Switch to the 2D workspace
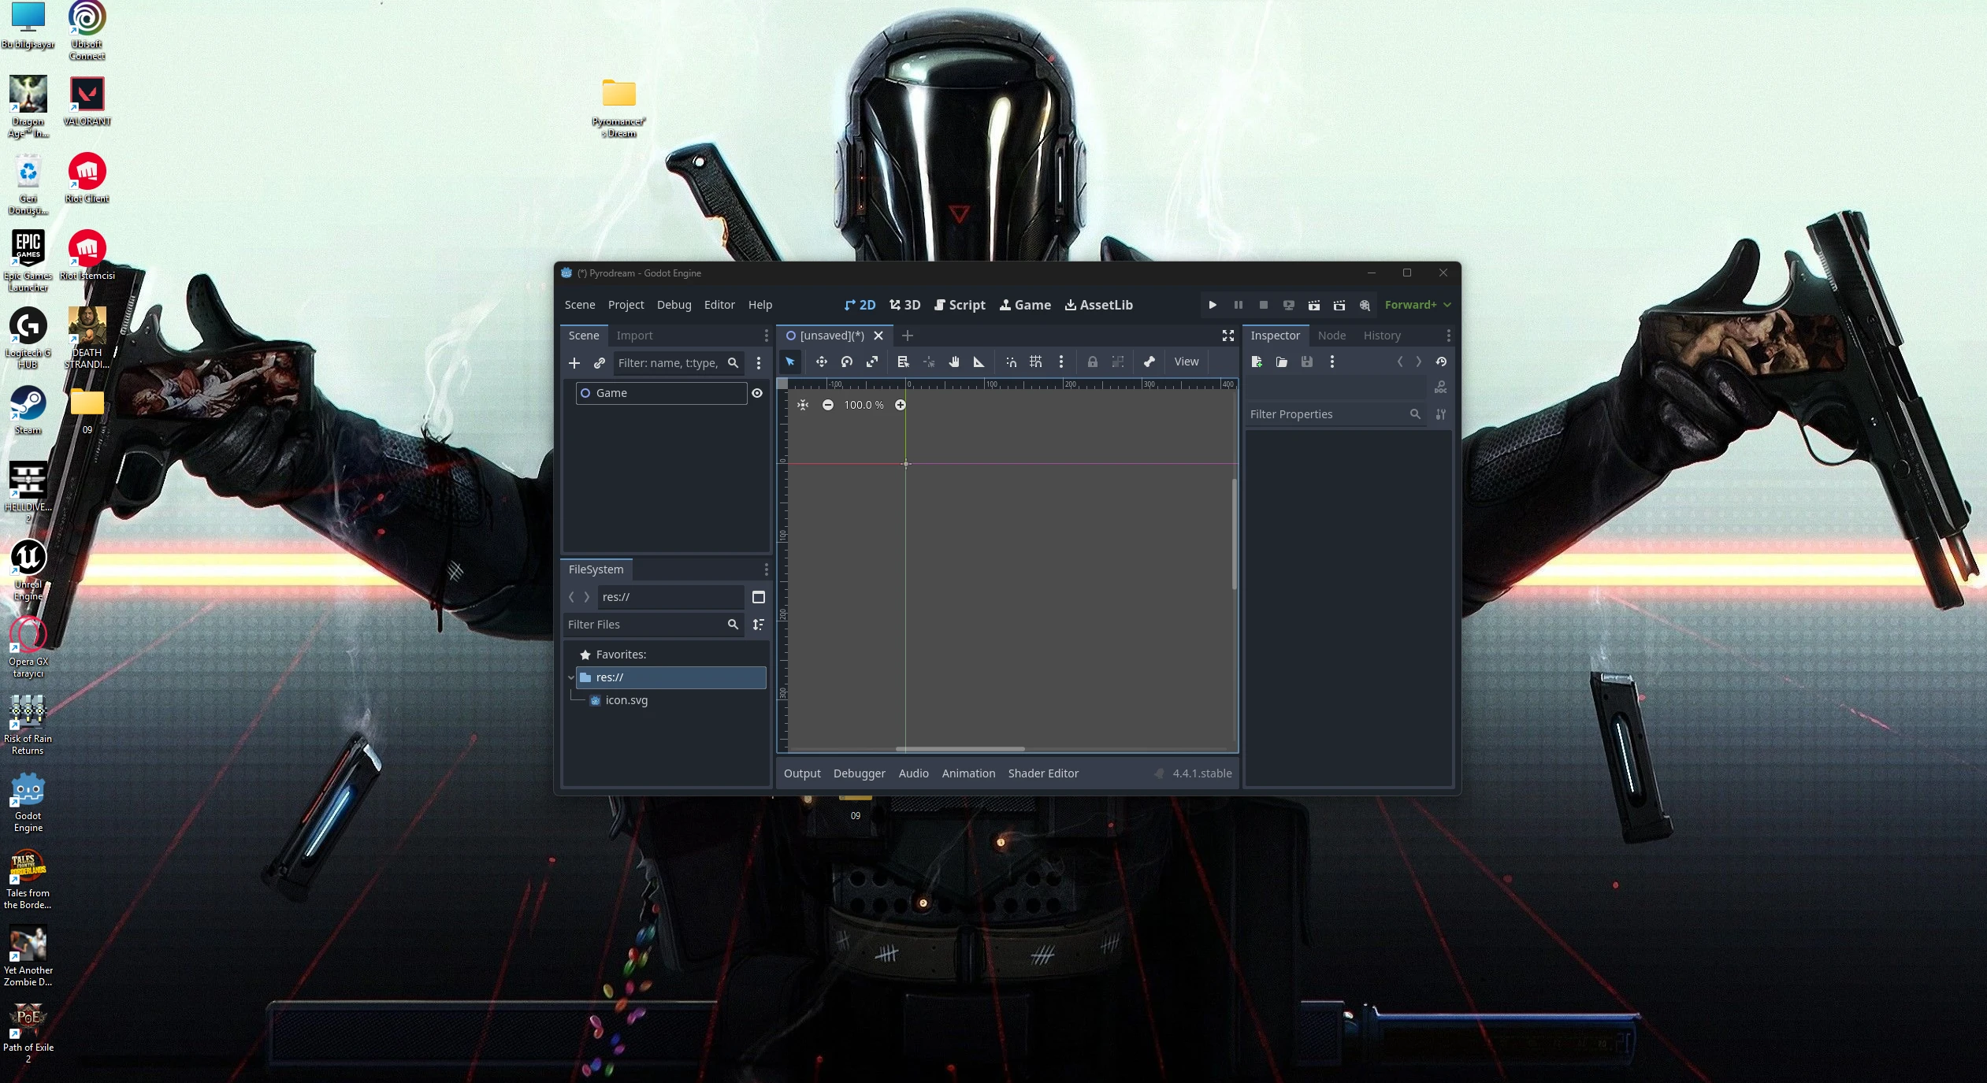The image size is (1987, 1083). [860, 305]
